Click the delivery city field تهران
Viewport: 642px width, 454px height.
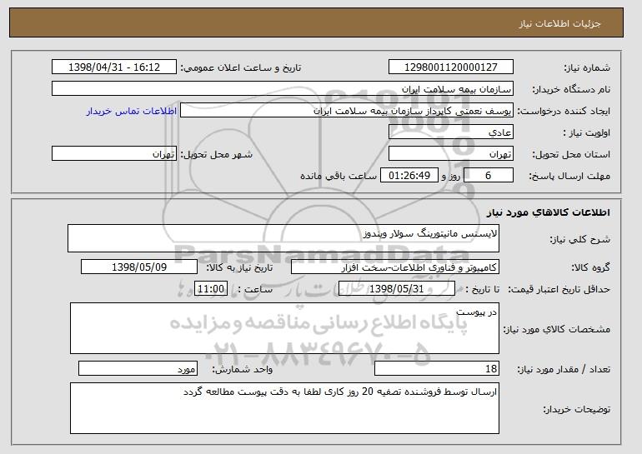(x=114, y=154)
